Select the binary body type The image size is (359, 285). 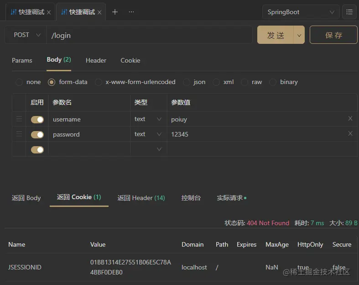point(273,82)
